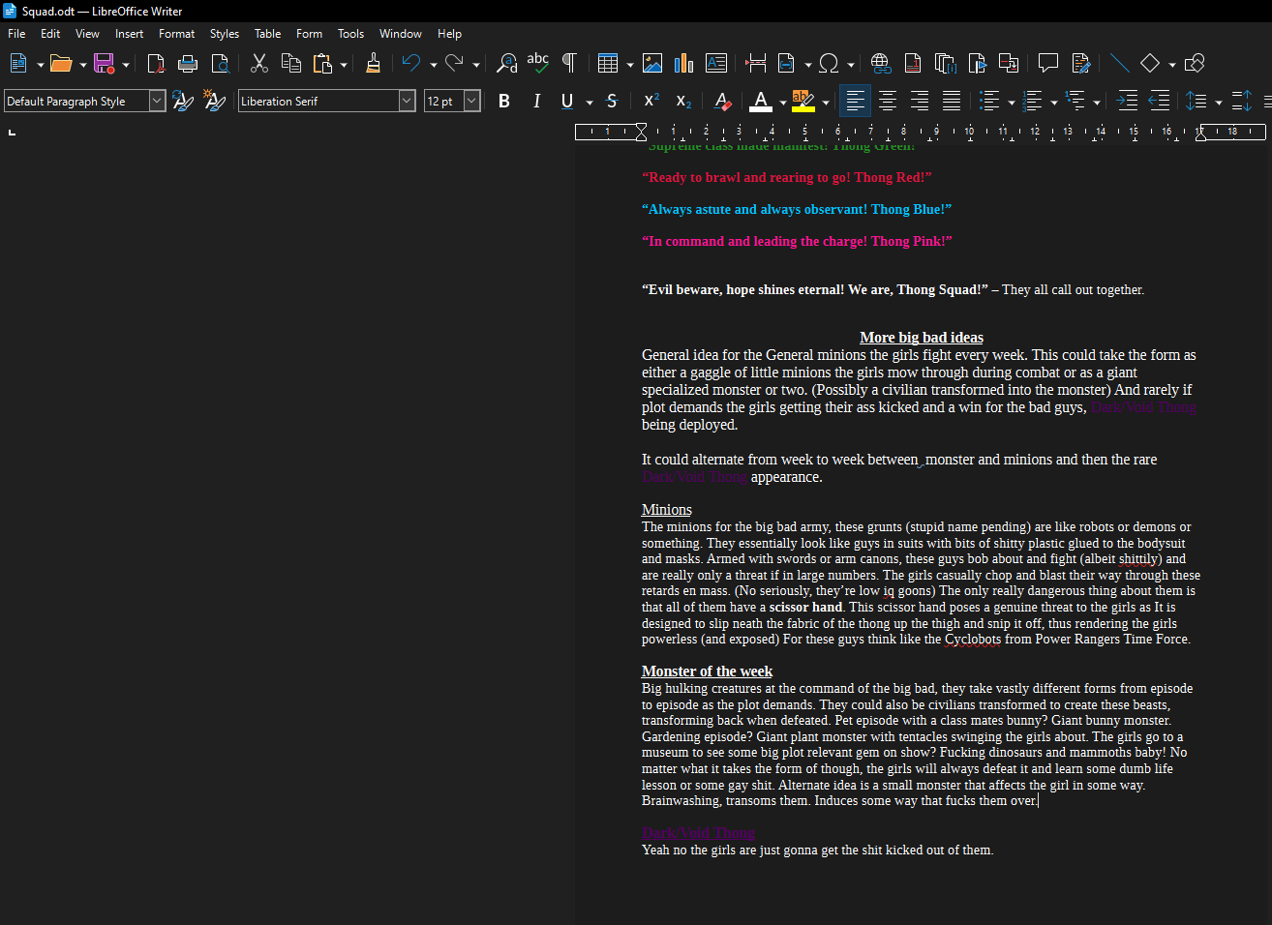This screenshot has width=1272, height=925.
Task: Toggle Underline formatting
Action: [x=567, y=101]
